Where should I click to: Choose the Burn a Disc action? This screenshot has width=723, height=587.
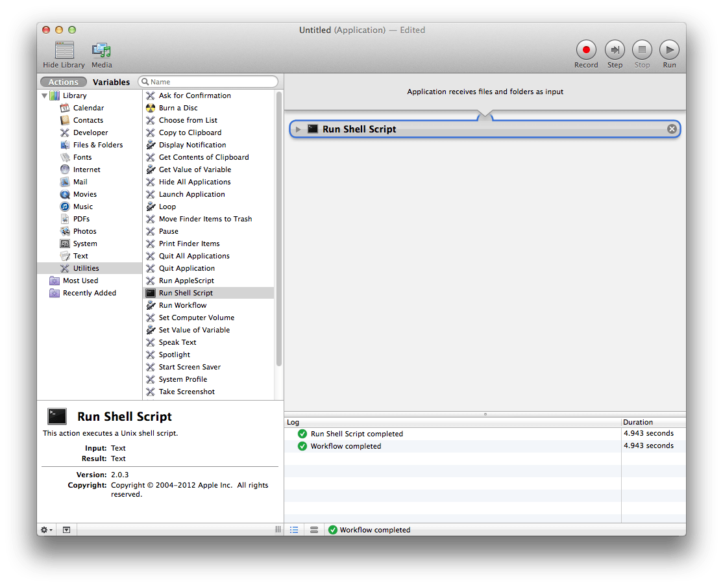coord(178,108)
